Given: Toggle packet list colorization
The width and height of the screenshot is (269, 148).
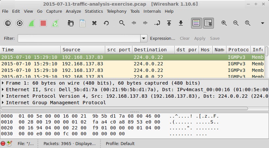Looking at the screenshot, I should click(197, 23).
